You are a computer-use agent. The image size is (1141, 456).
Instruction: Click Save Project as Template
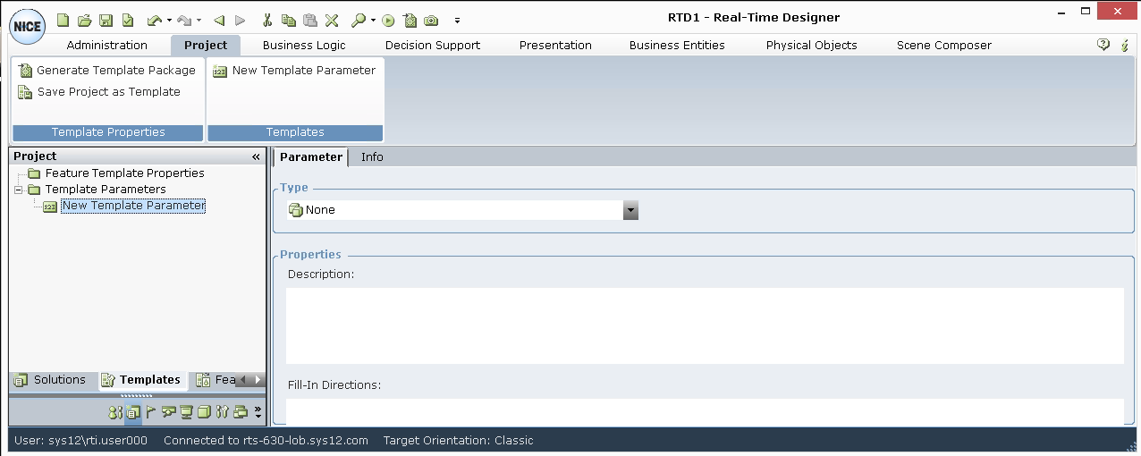click(x=99, y=91)
